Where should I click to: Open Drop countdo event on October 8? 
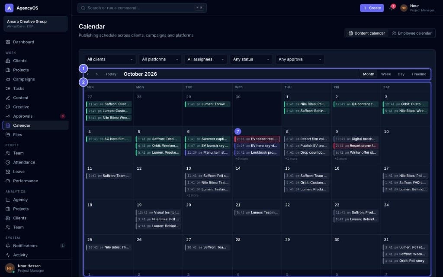(x=307, y=153)
